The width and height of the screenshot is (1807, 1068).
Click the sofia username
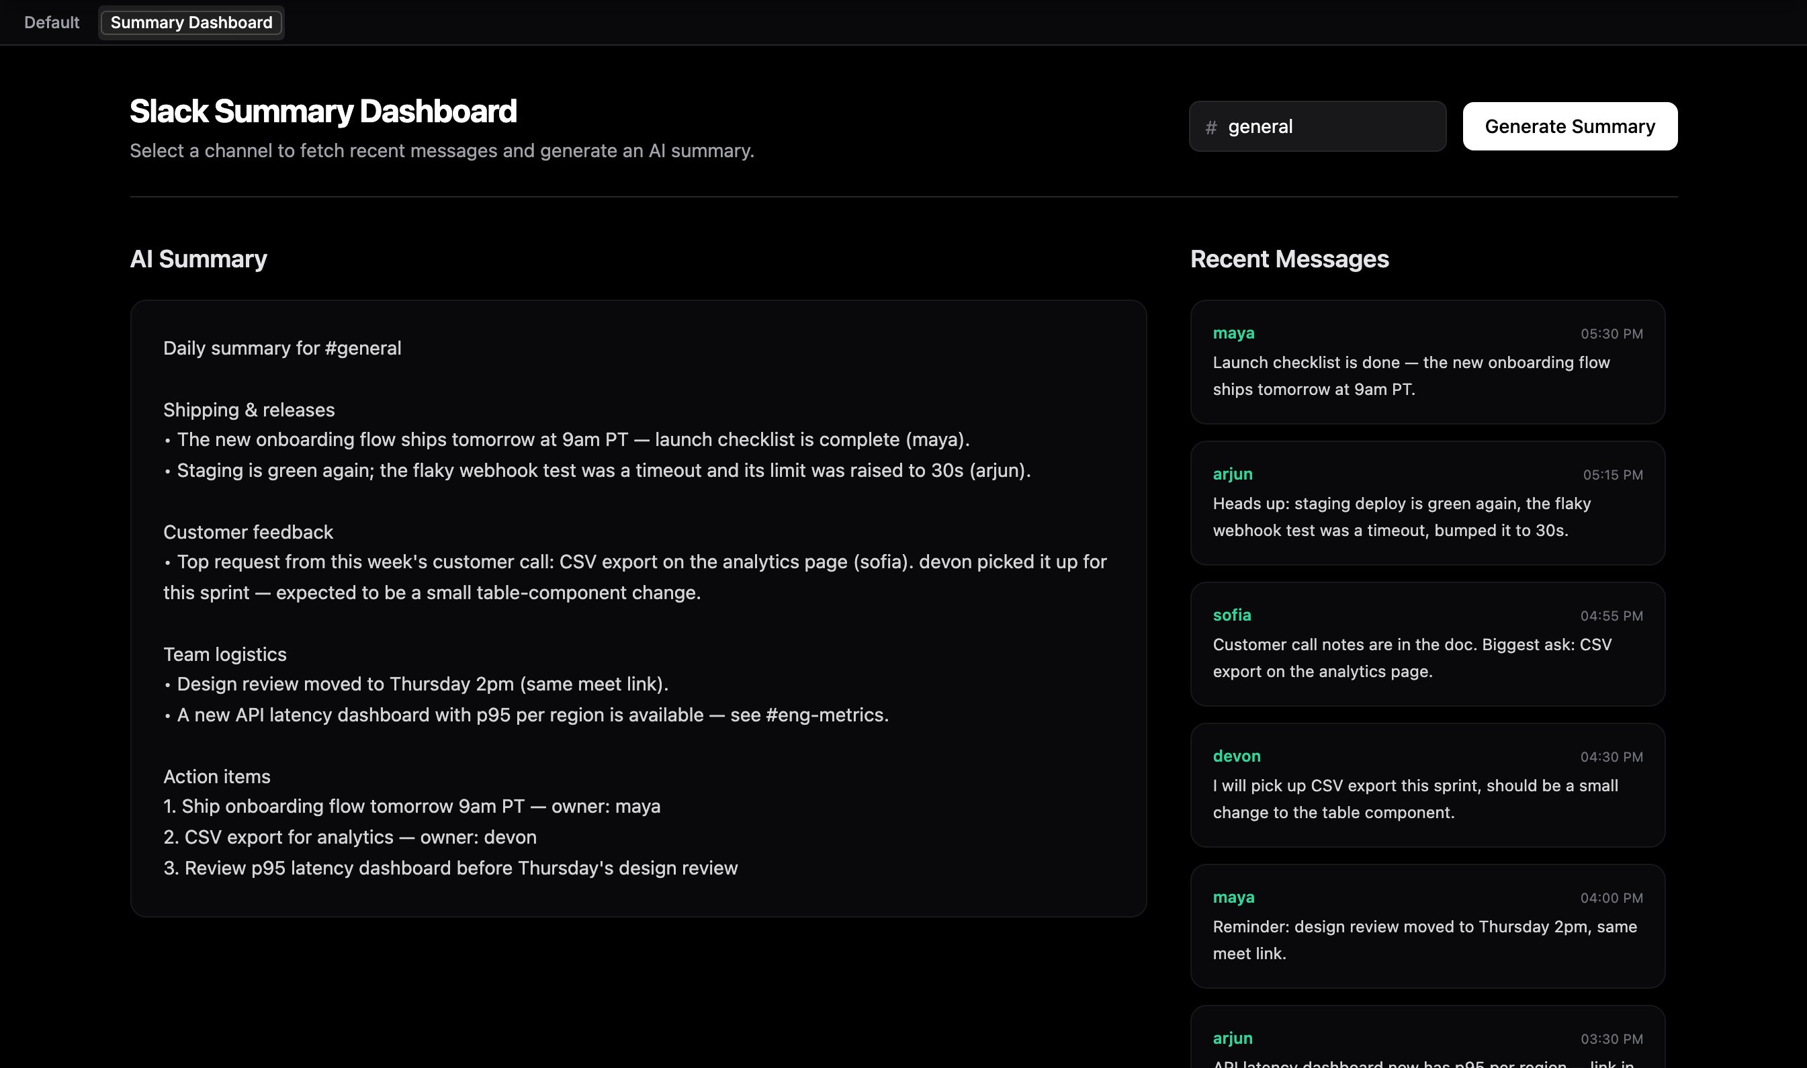pos(1232,615)
